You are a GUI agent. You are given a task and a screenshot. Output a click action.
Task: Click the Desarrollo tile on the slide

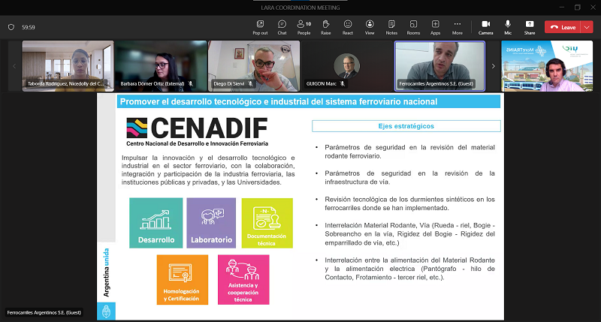click(156, 223)
